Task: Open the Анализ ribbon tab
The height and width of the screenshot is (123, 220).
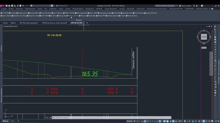Action: coord(40,9)
